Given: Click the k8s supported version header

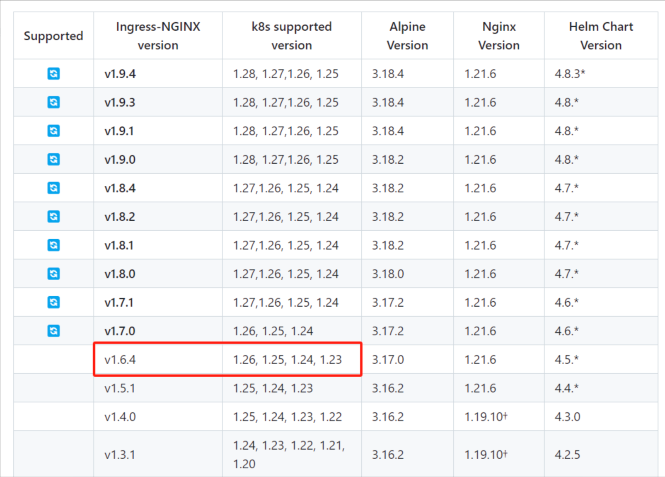Looking at the screenshot, I should tap(291, 36).
